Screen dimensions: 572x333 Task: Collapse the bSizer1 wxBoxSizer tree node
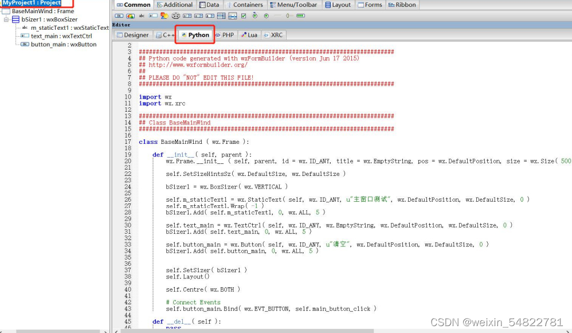click(6, 19)
